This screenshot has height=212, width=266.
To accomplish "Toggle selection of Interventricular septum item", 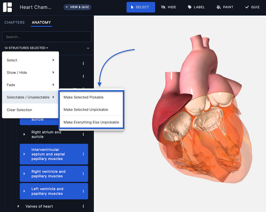I will click(x=48, y=154).
